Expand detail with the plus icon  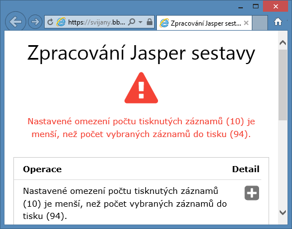coord(252,193)
